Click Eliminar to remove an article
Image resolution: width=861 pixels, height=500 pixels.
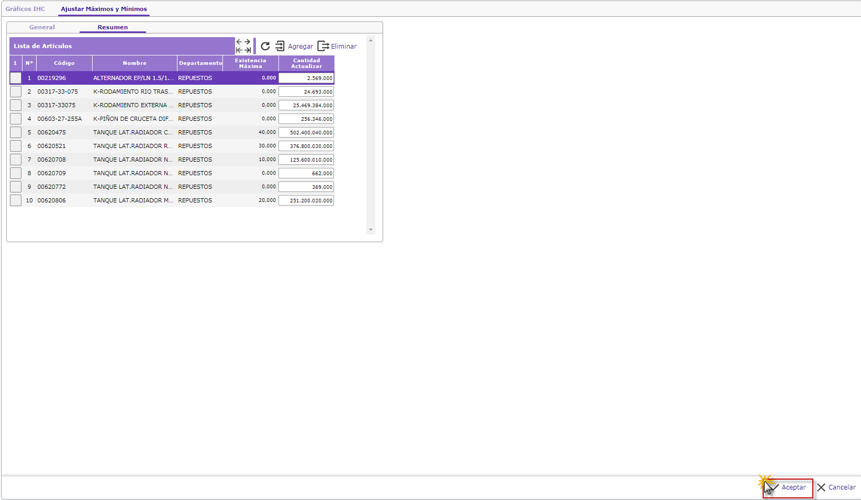(337, 46)
